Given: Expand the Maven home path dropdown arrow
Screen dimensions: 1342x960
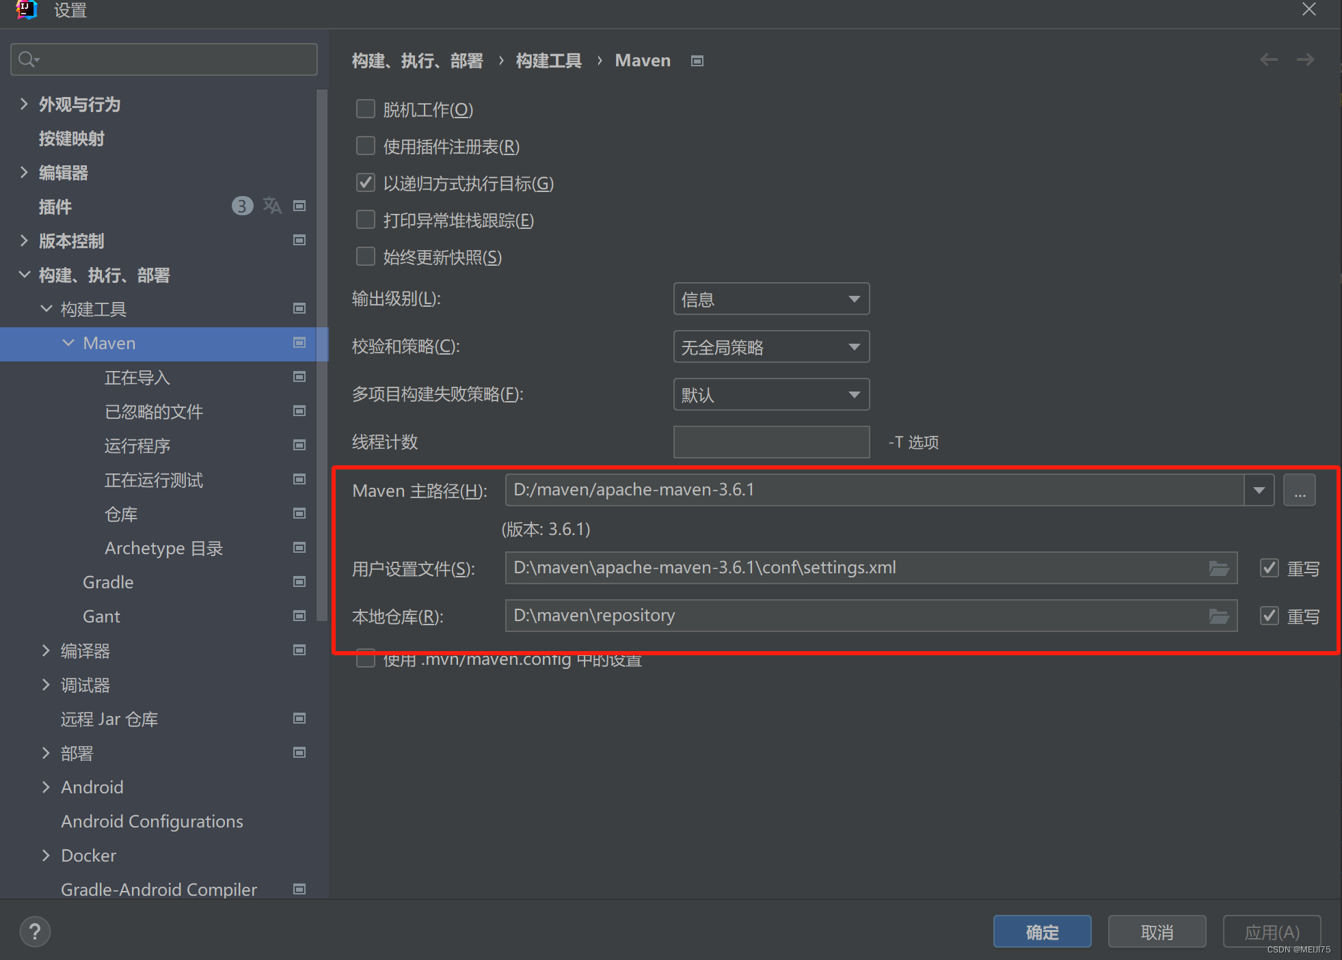Looking at the screenshot, I should click(1259, 491).
